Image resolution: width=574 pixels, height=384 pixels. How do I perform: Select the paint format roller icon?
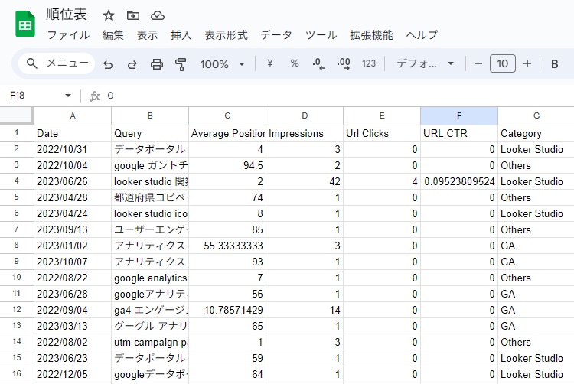[181, 64]
